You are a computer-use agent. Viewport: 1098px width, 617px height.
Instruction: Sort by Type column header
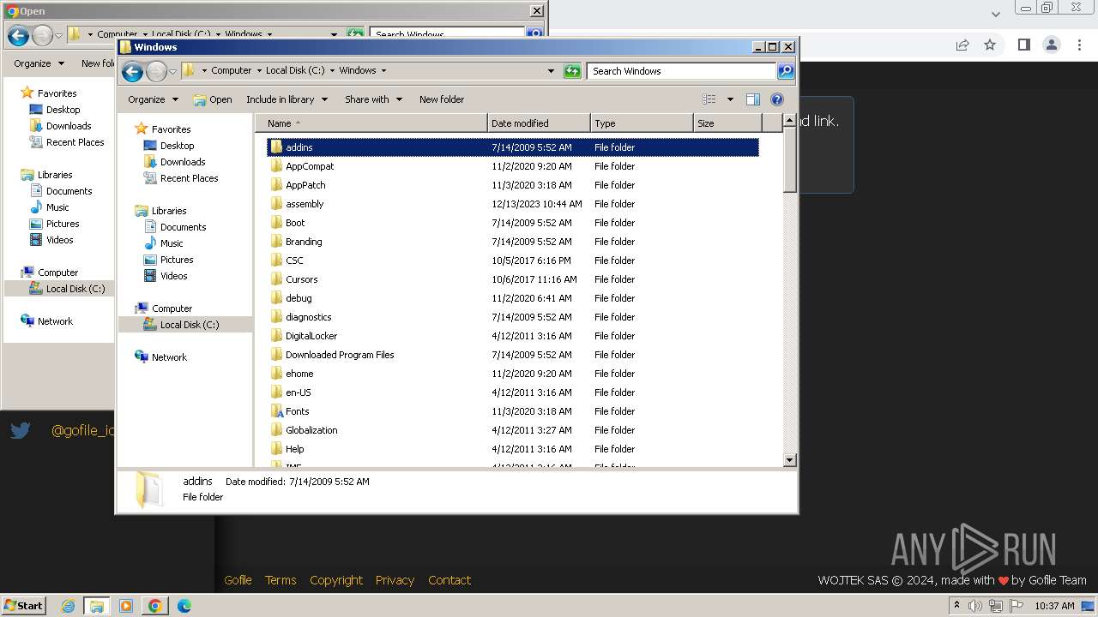click(x=642, y=123)
